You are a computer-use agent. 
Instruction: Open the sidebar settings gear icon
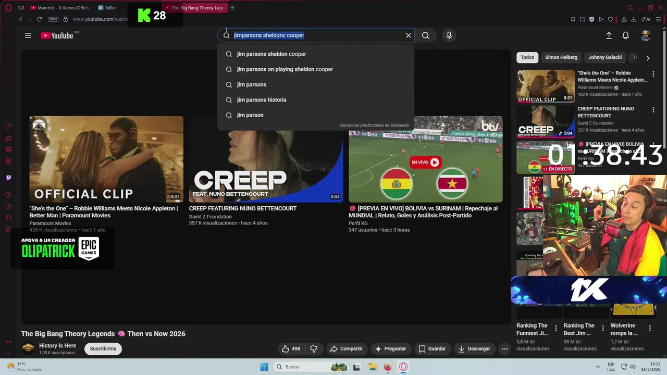8,229
